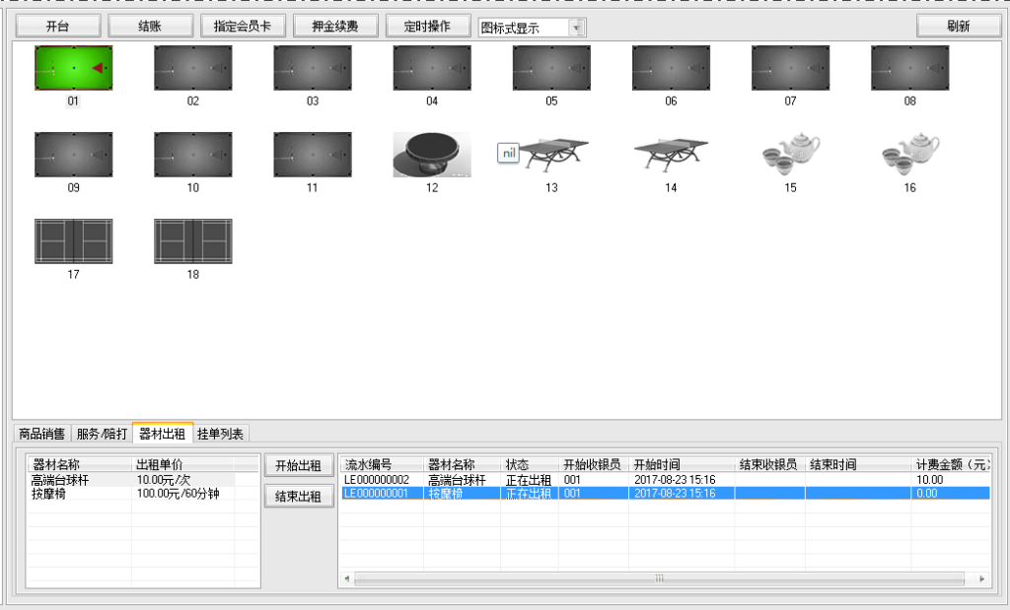The height and width of the screenshot is (610, 1010).
Task: Select the green billiard table 01
Action: (74, 68)
